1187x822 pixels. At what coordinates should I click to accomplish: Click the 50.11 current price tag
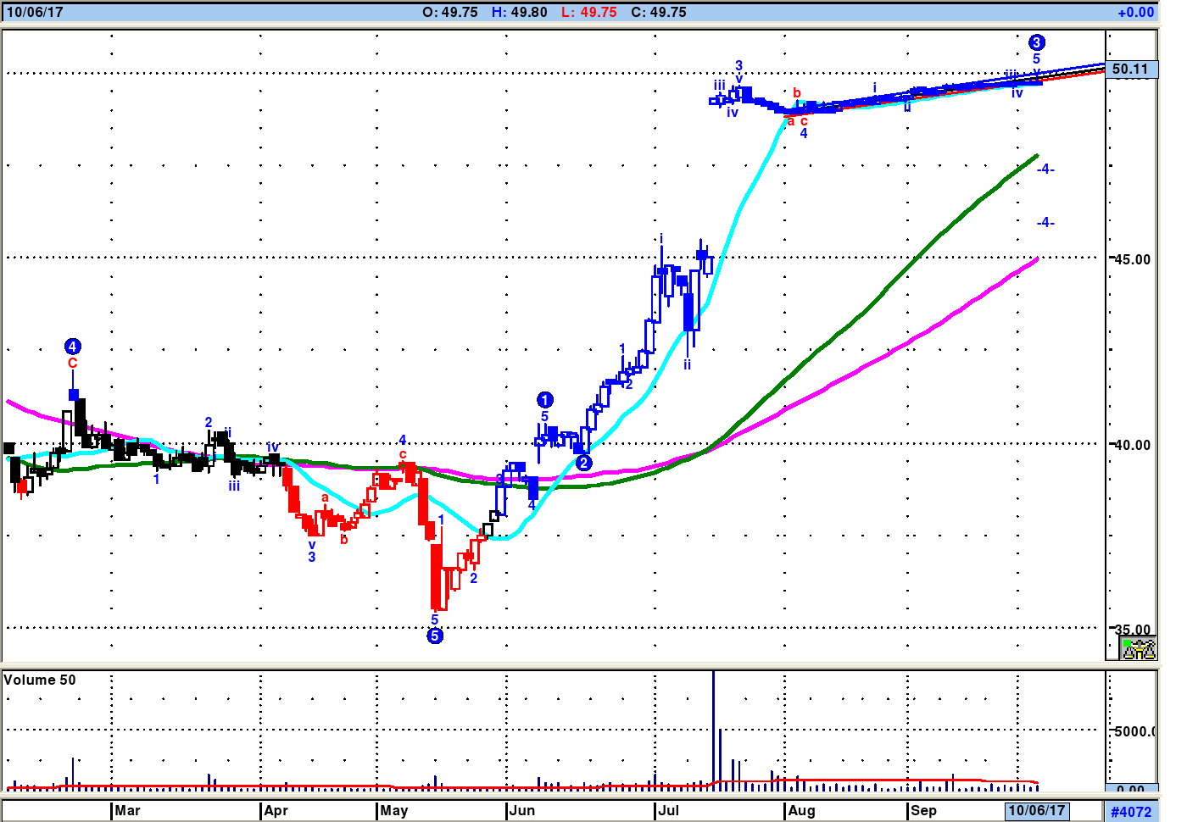pyautogui.click(x=1131, y=69)
